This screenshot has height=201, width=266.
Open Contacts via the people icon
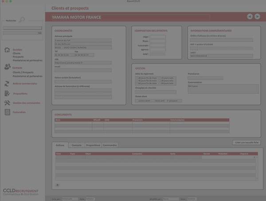7,67
